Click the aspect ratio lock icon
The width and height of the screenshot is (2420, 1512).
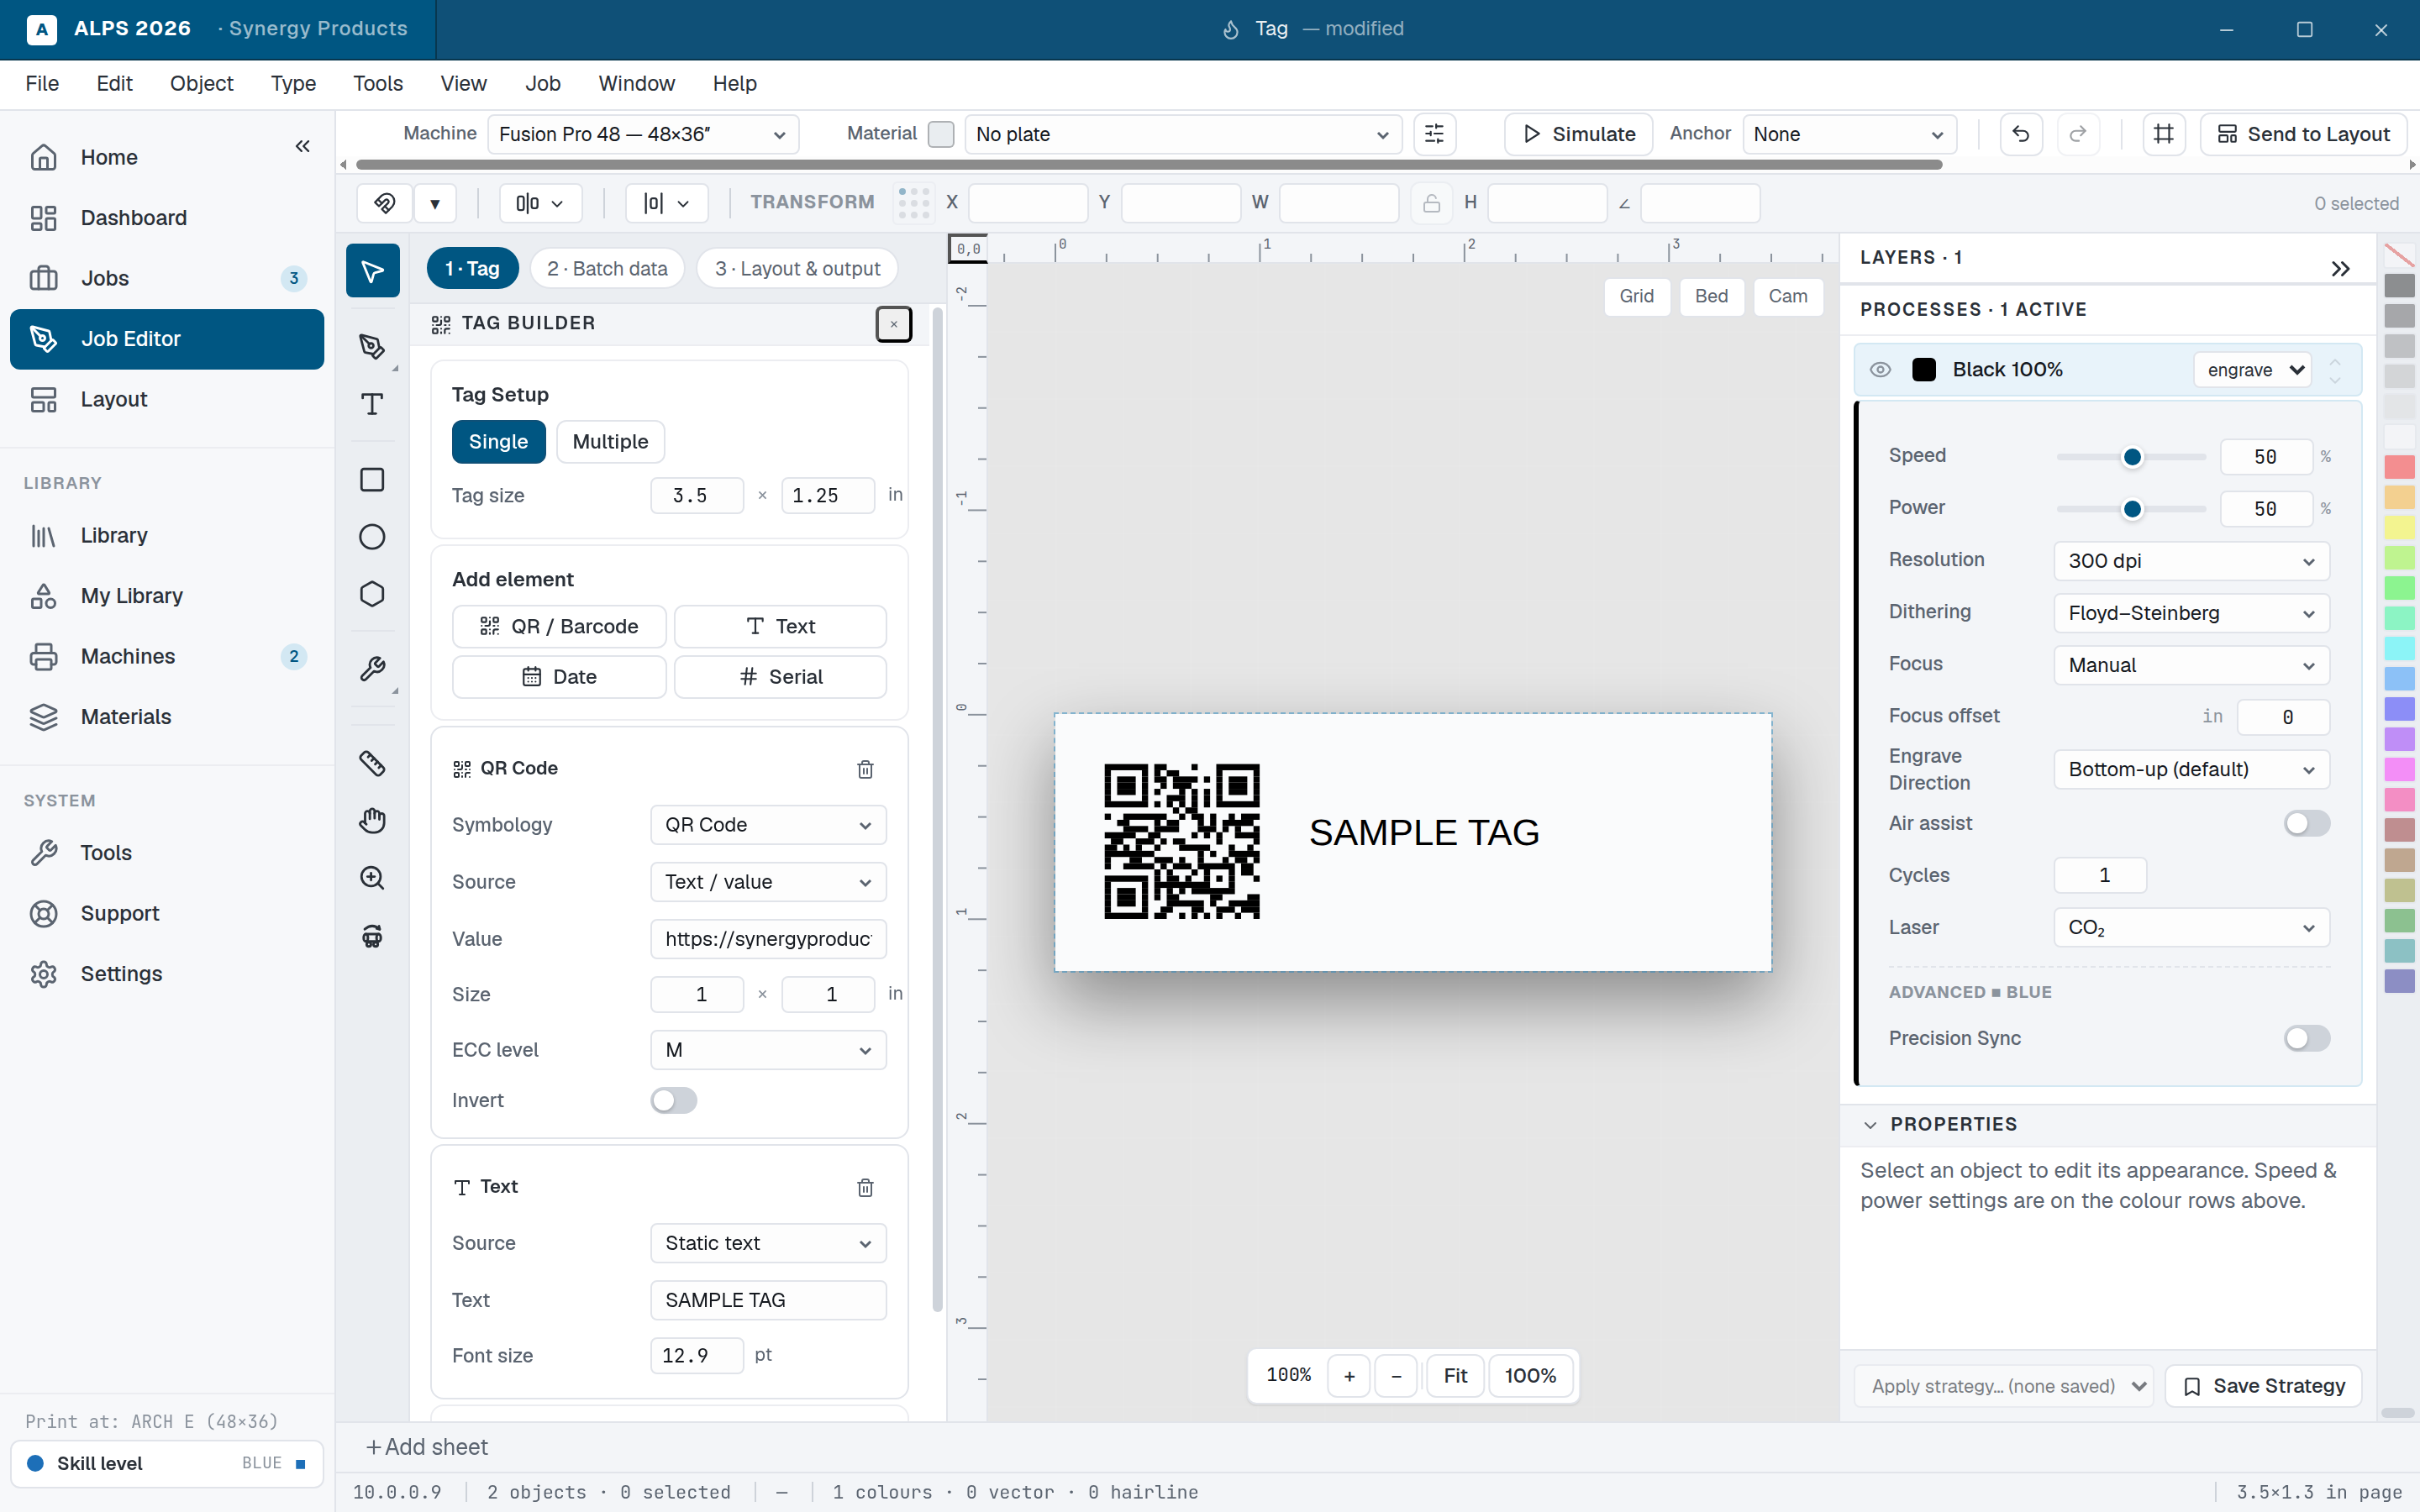[1432, 203]
